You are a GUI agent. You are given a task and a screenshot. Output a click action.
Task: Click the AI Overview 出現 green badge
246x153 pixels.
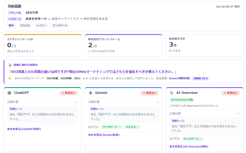pos(182,100)
